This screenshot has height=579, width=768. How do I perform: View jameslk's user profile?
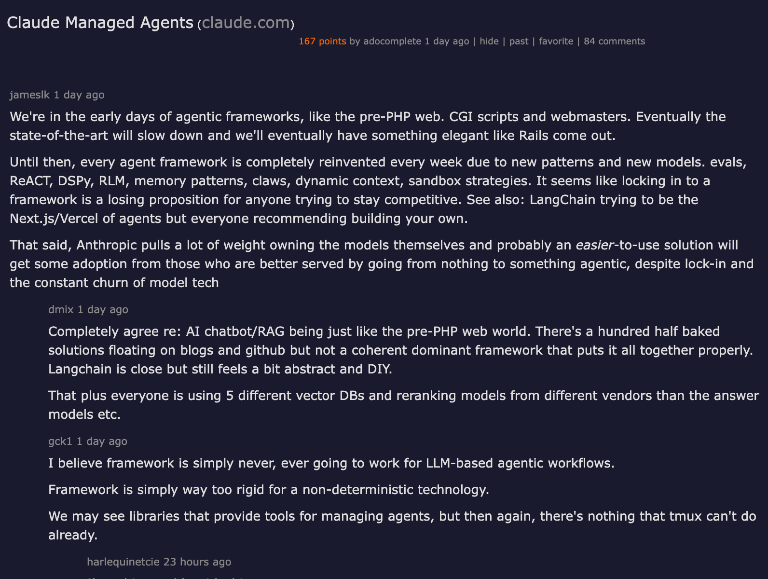pos(29,95)
